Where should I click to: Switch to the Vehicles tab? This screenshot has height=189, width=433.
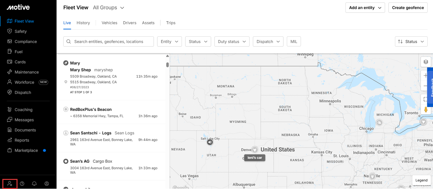point(110,23)
